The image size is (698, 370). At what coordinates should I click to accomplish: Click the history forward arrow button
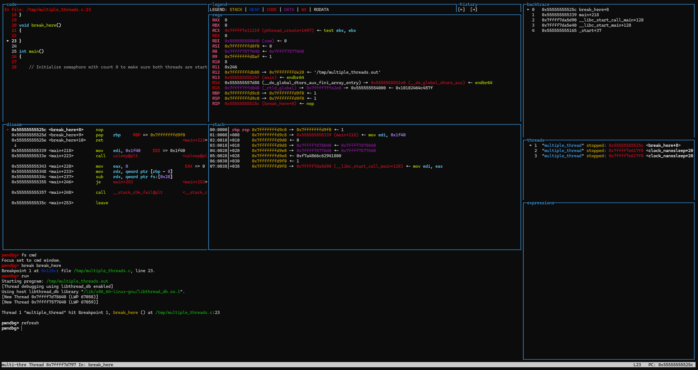[x=474, y=10]
